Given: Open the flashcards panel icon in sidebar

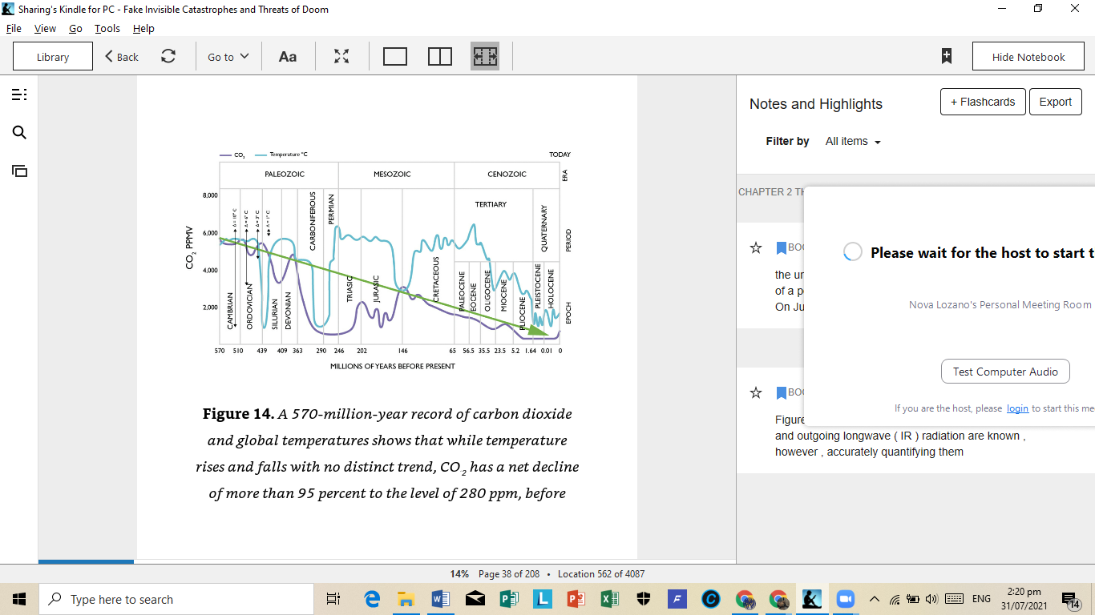Looking at the screenshot, I should 19,171.
